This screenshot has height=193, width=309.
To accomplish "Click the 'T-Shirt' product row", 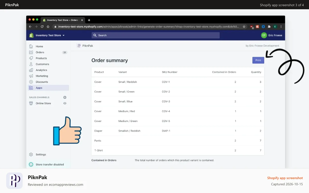I will [178, 151].
